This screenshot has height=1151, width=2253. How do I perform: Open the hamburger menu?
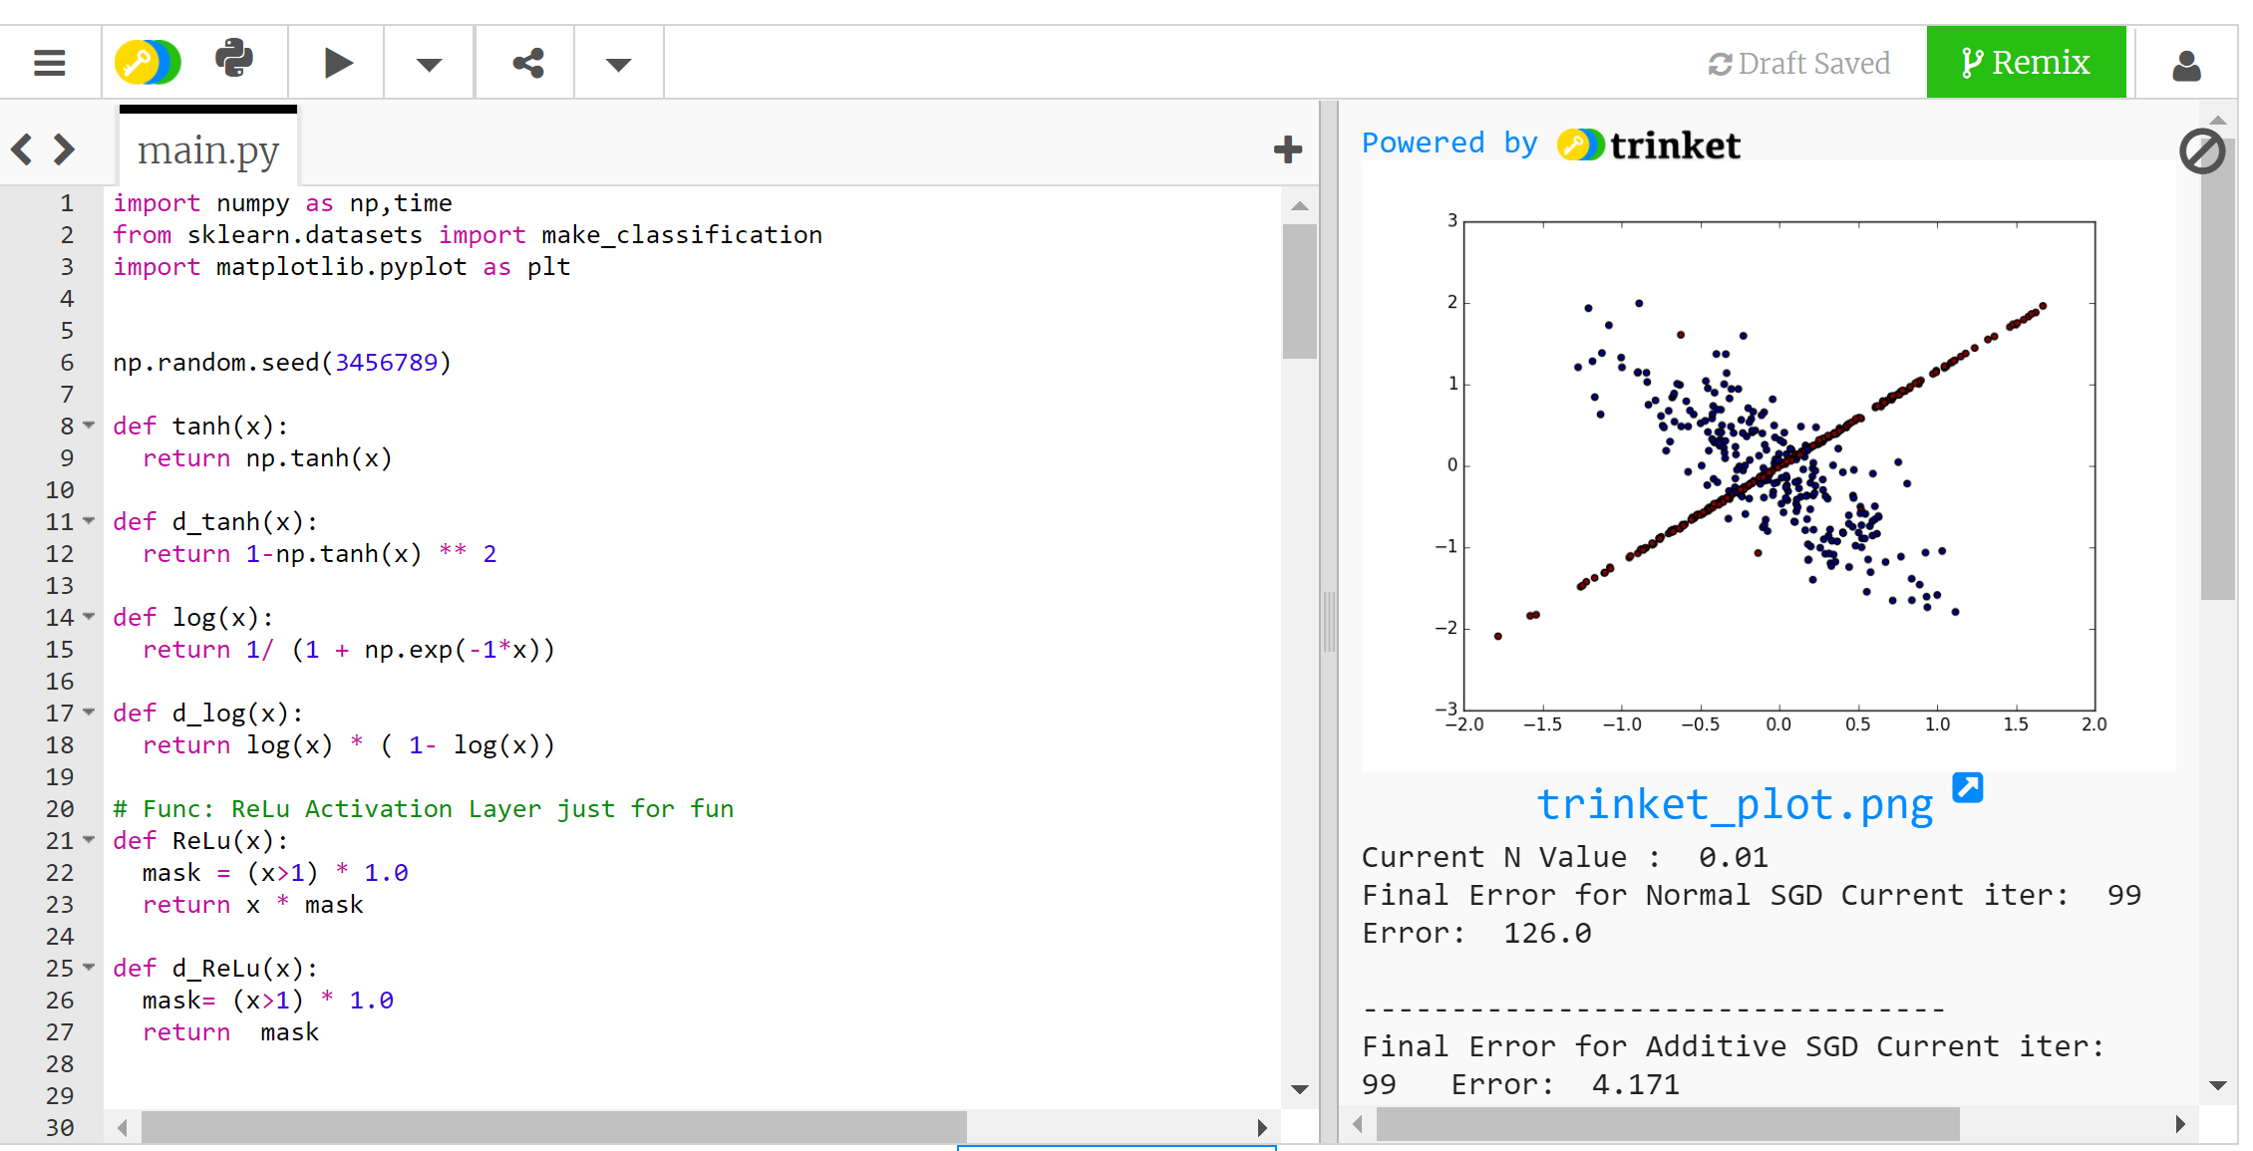pos(49,62)
